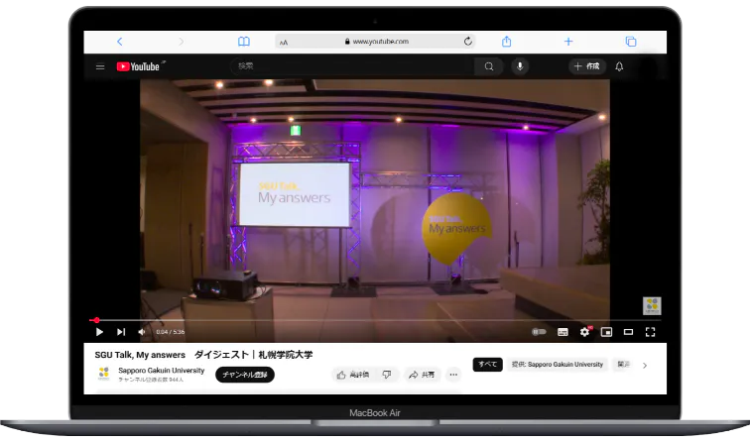
Task: Open YouTube hamburger guide menu
Action: pos(100,67)
